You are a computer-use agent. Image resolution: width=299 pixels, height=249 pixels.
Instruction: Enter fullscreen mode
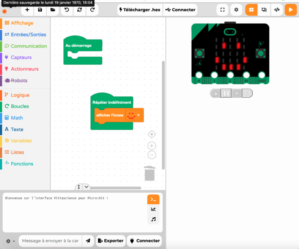[222, 10]
